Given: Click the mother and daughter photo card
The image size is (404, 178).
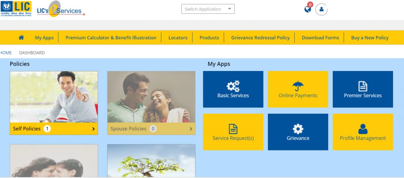Looking at the screenshot, I should point(54,161).
